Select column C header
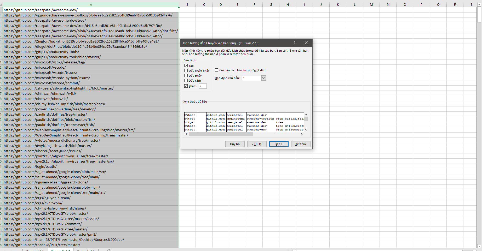The width and height of the screenshot is (482, 251). (204, 4)
